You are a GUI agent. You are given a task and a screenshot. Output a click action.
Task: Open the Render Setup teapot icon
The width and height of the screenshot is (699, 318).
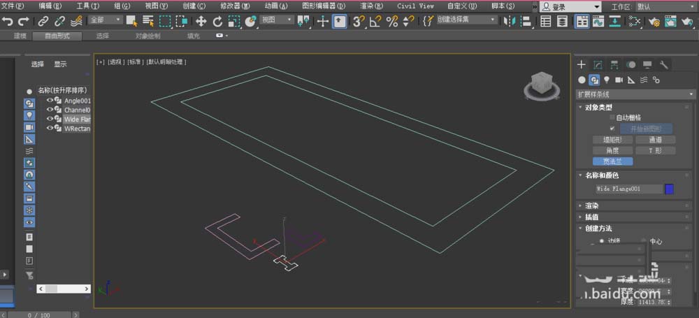coord(654,21)
